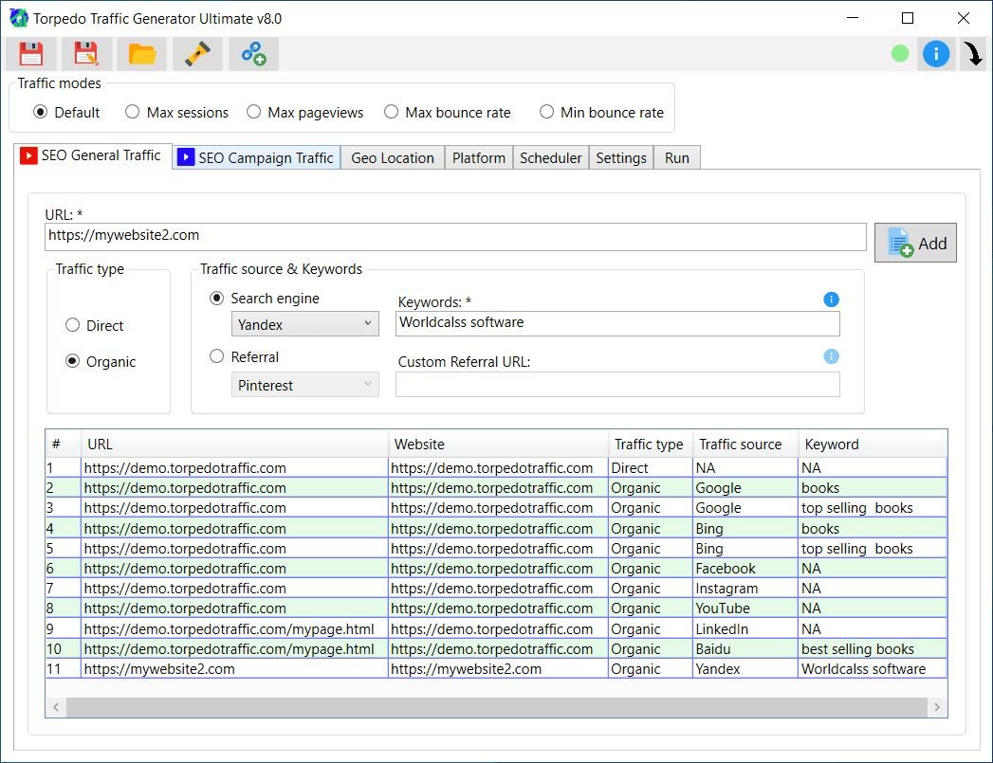
Task: Click the row 9 mypage.html URL cell
Action: [x=234, y=628]
